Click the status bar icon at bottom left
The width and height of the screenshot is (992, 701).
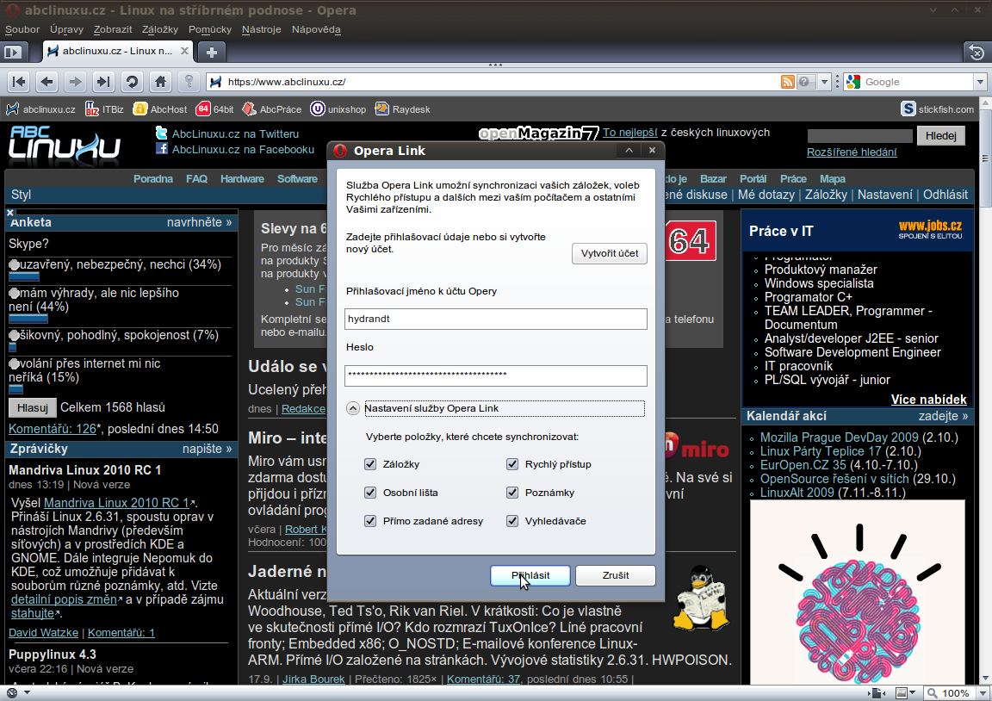pos(11,692)
